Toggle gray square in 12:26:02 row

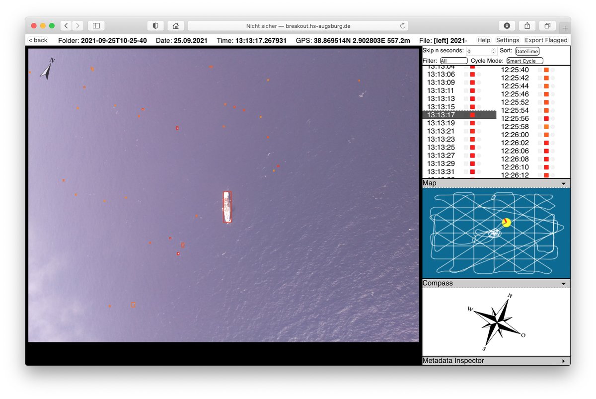coord(540,143)
